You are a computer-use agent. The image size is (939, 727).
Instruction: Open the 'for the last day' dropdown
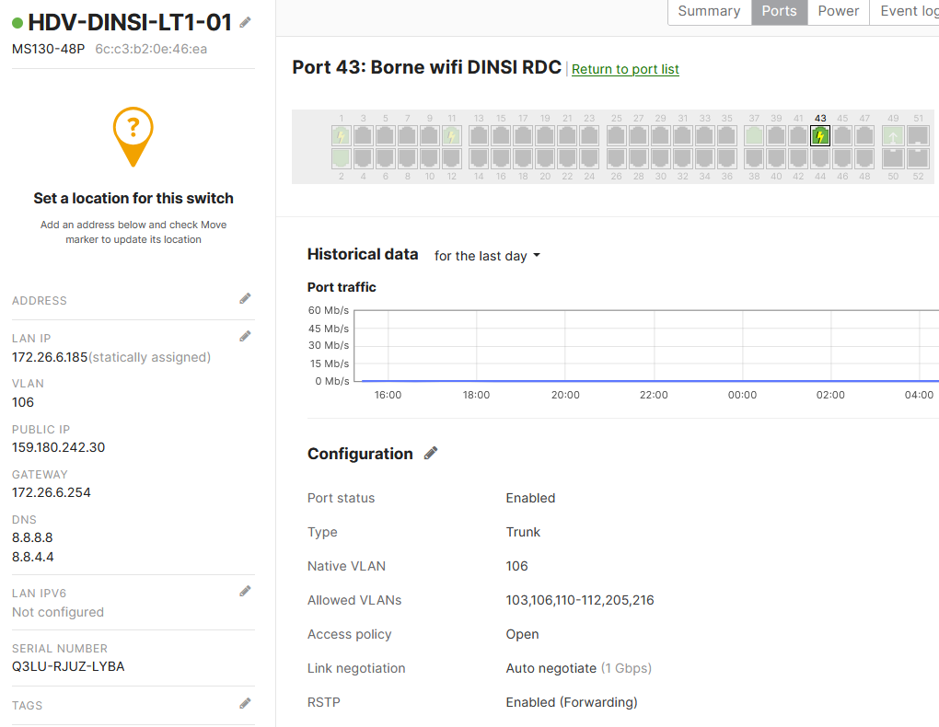488,256
